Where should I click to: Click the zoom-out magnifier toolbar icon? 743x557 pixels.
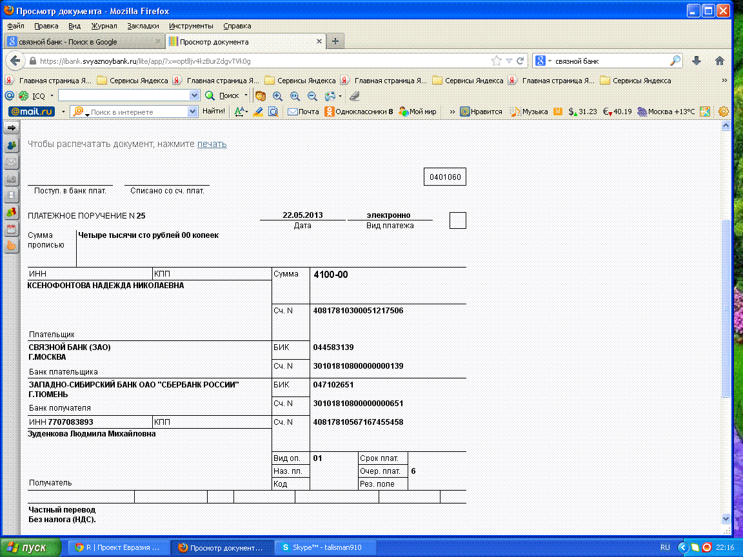pyautogui.click(x=312, y=95)
